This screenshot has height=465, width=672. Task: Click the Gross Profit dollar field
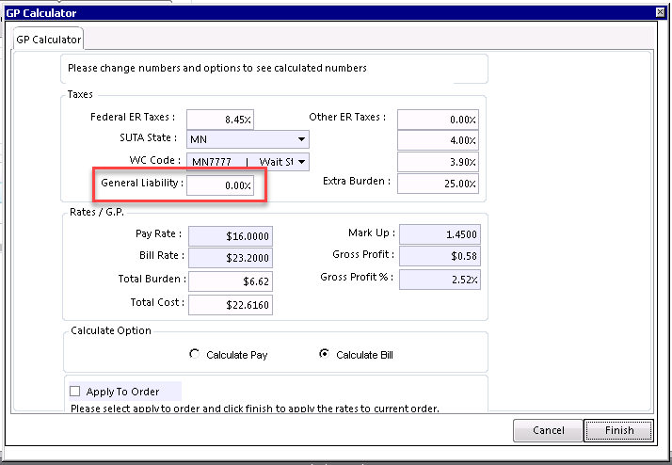coord(440,256)
